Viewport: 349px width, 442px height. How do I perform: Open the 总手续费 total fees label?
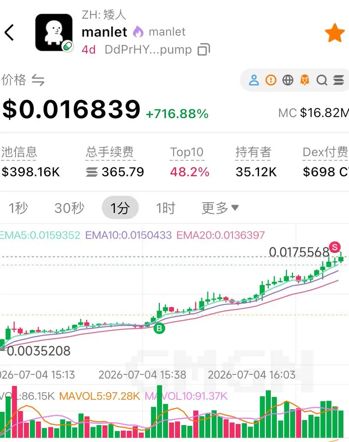(110, 152)
